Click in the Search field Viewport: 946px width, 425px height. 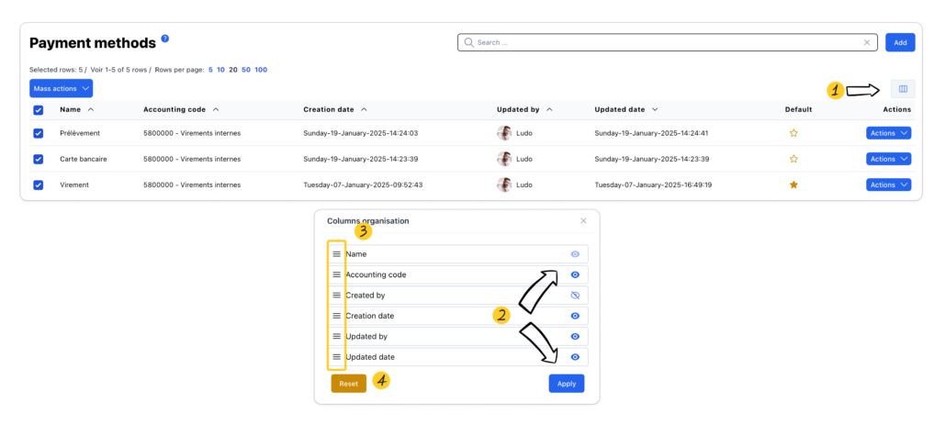coord(661,42)
